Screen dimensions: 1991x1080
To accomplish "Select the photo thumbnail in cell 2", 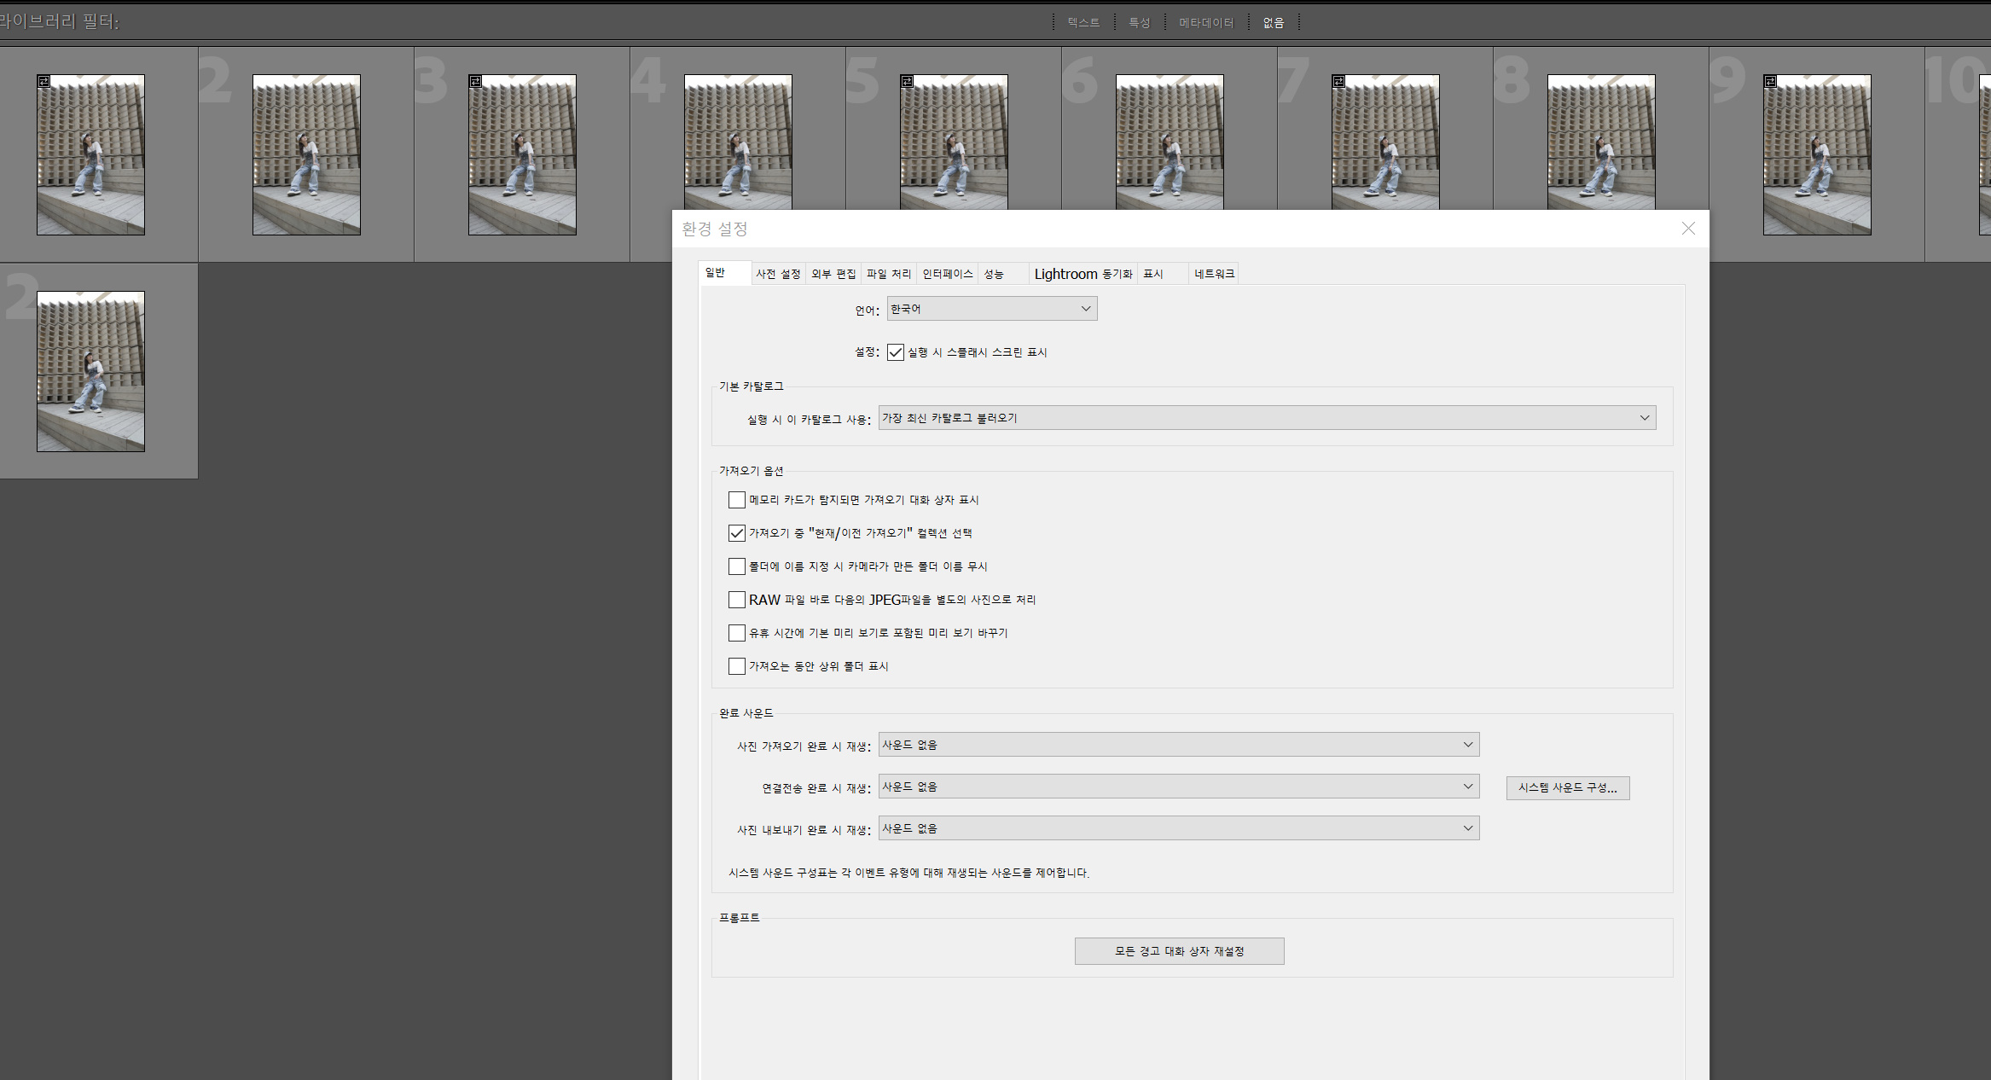I will coord(306,154).
